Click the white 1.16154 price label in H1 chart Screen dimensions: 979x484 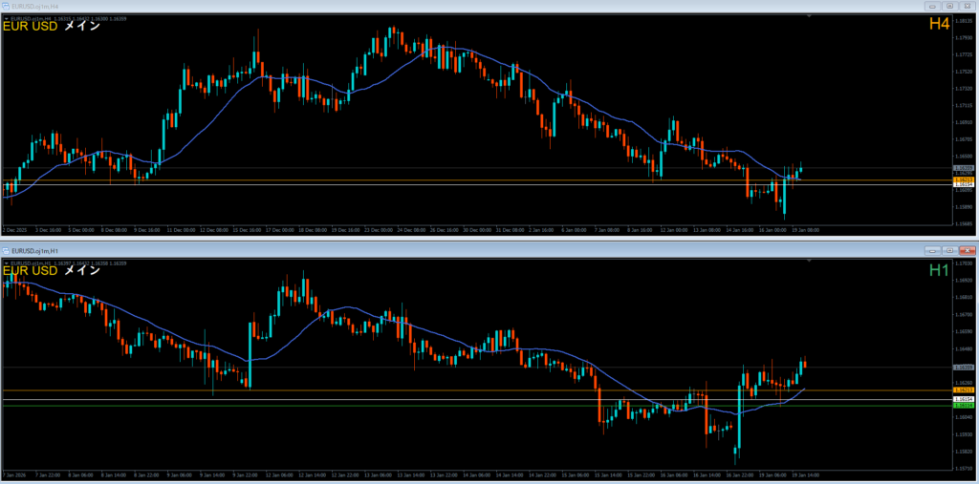coord(965,399)
